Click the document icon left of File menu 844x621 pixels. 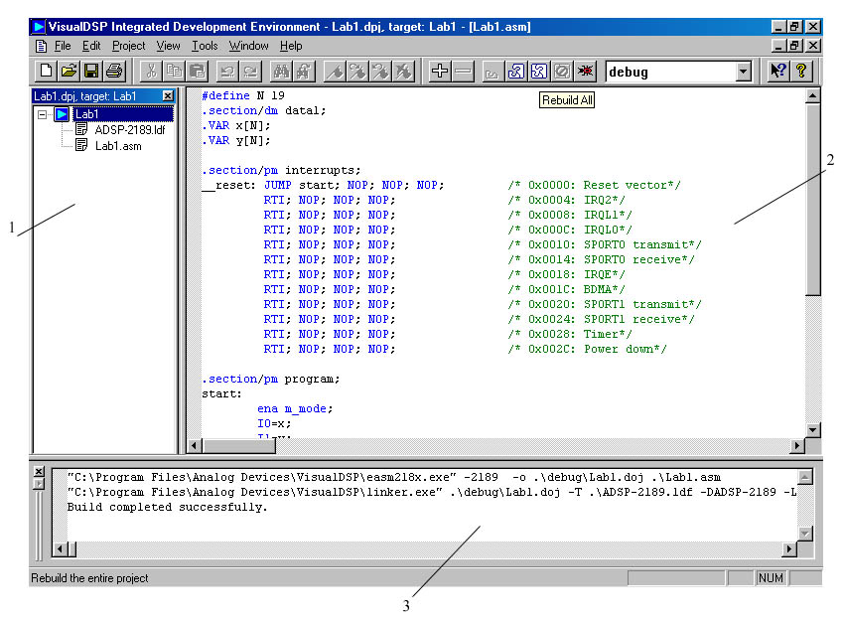[41, 46]
